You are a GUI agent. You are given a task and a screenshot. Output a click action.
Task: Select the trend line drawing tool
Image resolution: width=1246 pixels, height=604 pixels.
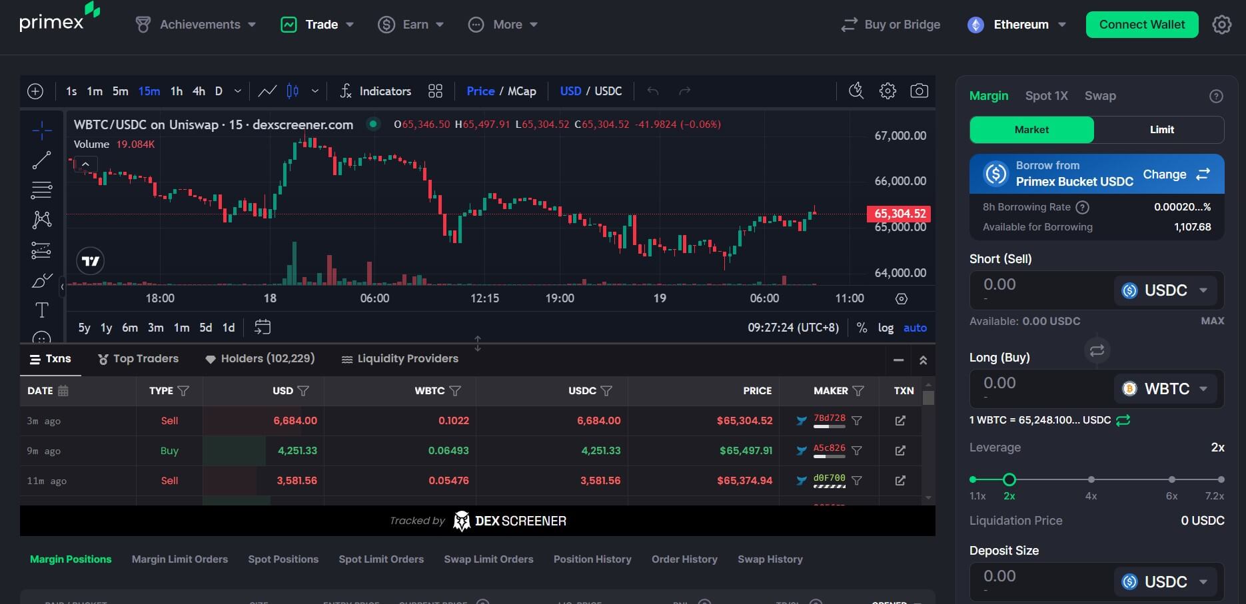[41, 160]
